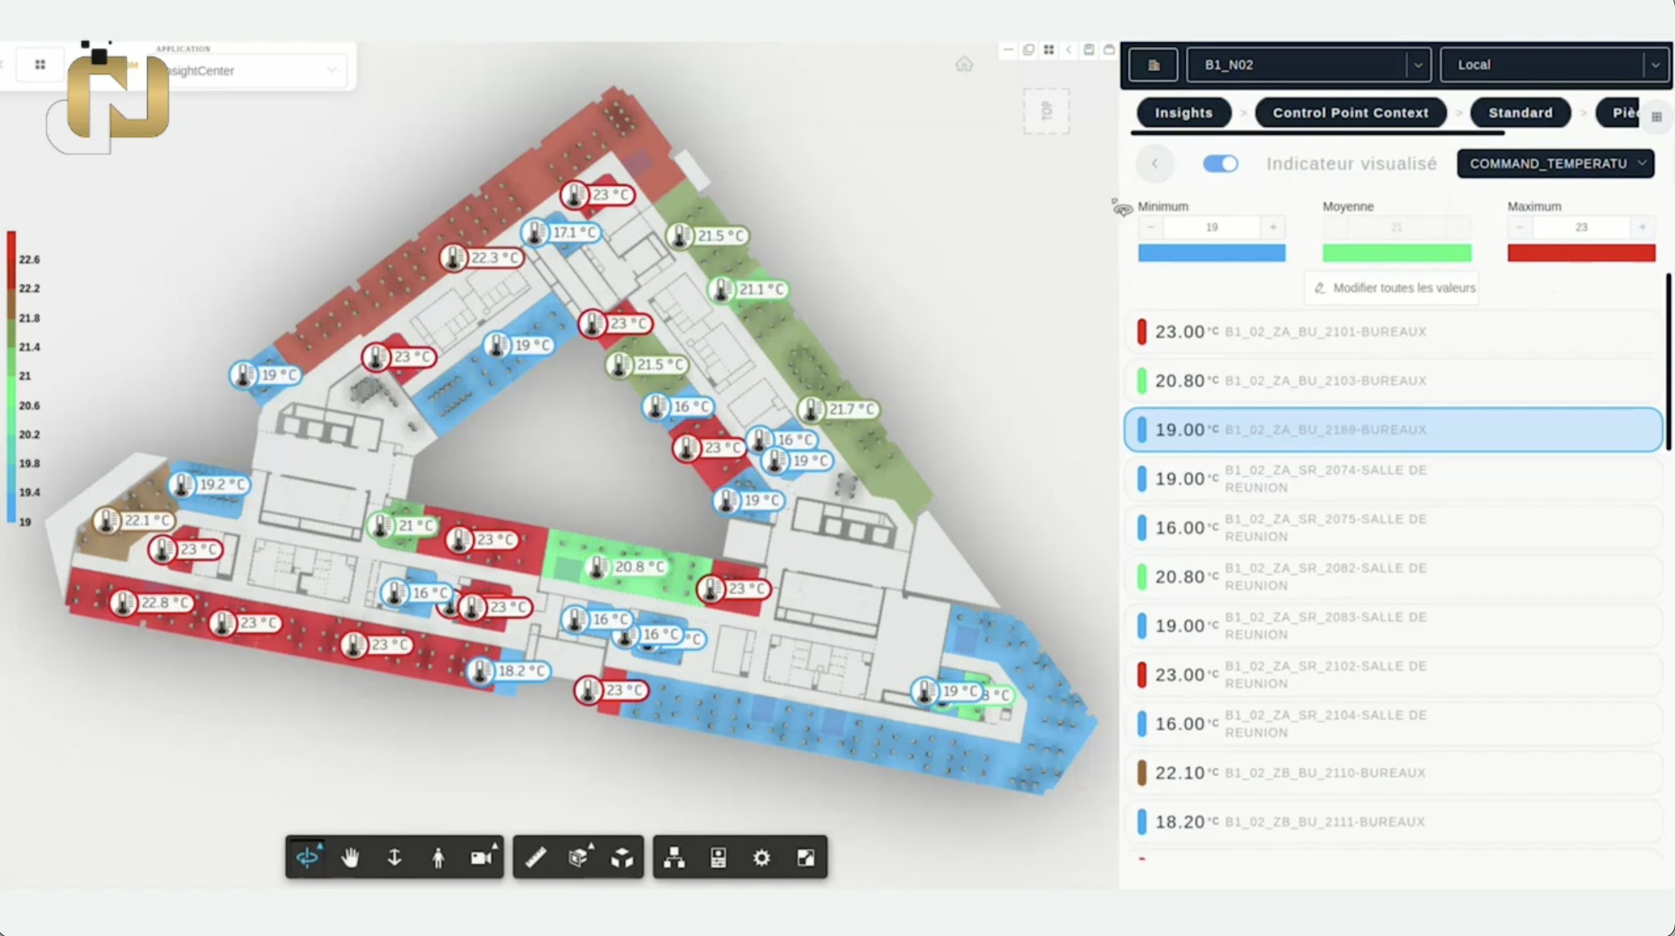Click the building icon button
This screenshot has width=1675, height=936.
tap(1153, 65)
